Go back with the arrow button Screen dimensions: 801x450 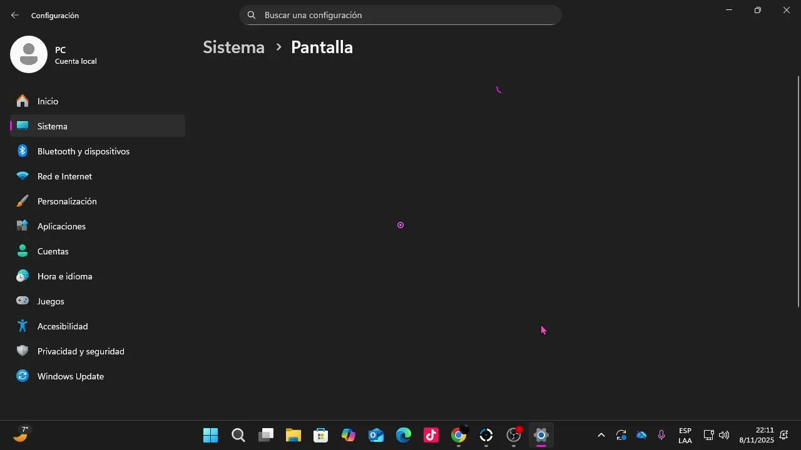coord(15,15)
